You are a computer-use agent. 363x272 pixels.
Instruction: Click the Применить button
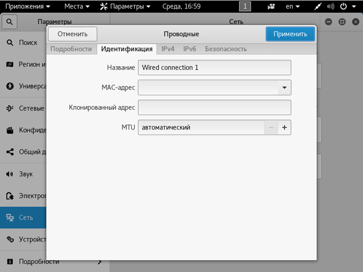290,34
